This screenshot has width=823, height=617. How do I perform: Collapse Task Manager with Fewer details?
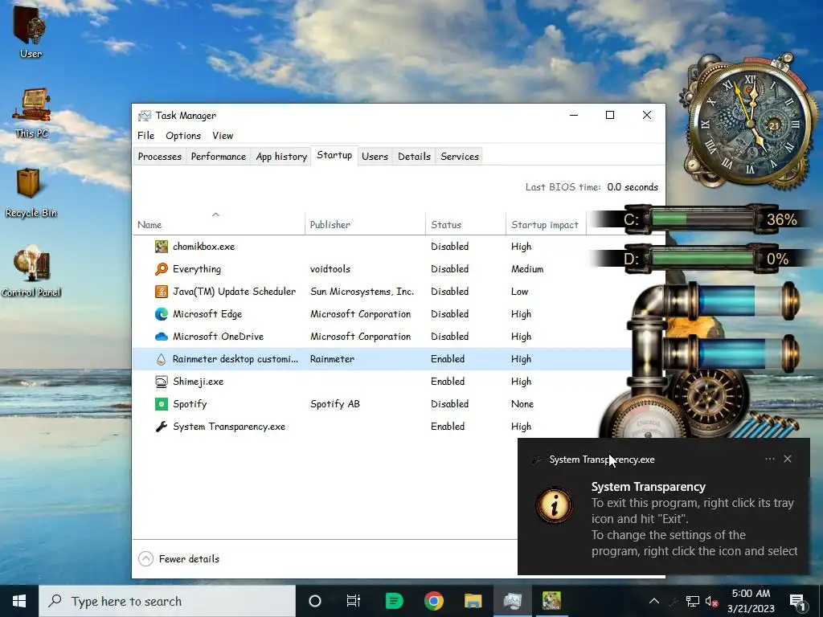(x=178, y=559)
